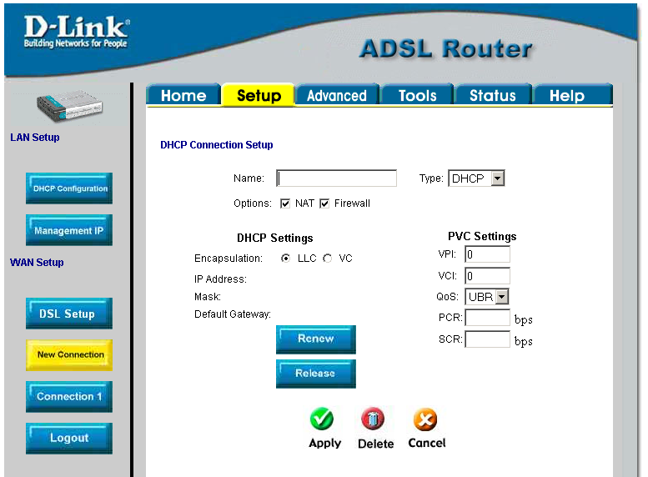
Task: Click the New Connection button
Action: [69, 355]
